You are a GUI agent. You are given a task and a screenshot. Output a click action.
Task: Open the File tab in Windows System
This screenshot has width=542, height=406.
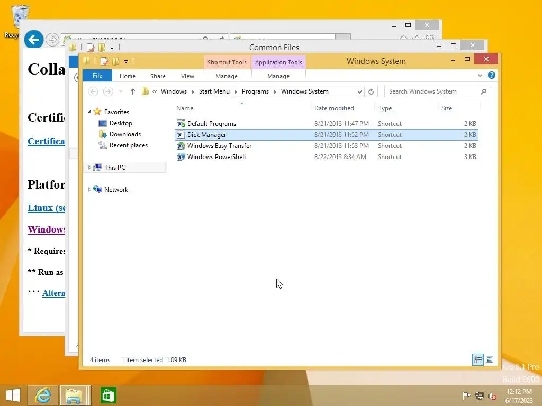97,76
